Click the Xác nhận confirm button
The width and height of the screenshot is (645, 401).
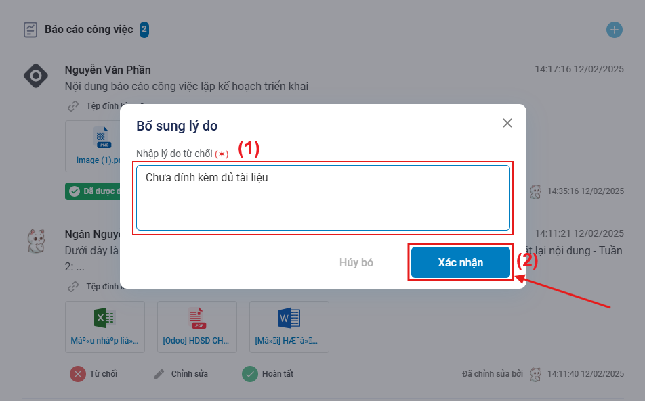460,262
